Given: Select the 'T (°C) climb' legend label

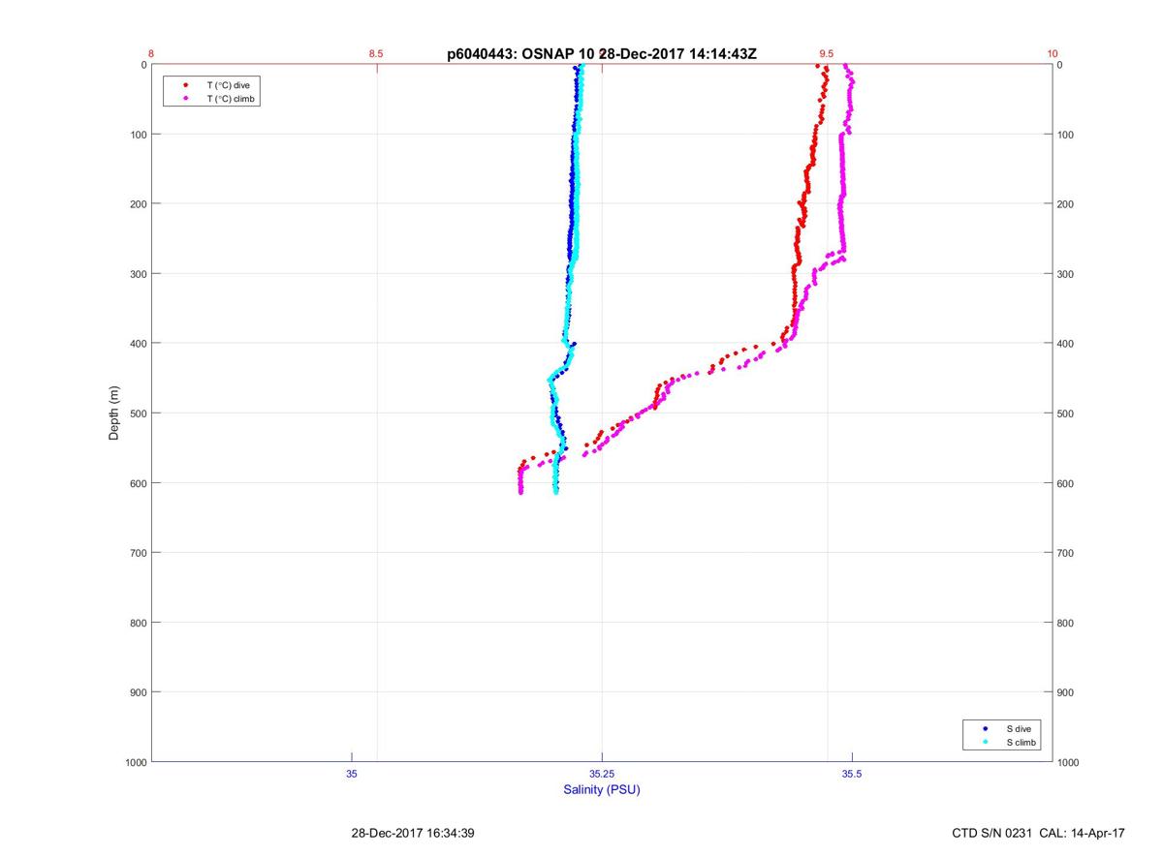Looking at the screenshot, I should click(x=232, y=99).
